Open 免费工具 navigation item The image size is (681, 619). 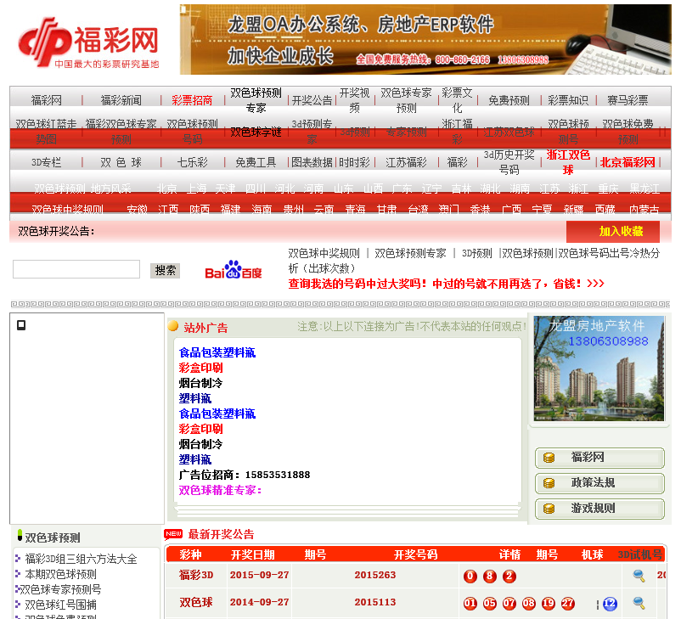point(256,162)
